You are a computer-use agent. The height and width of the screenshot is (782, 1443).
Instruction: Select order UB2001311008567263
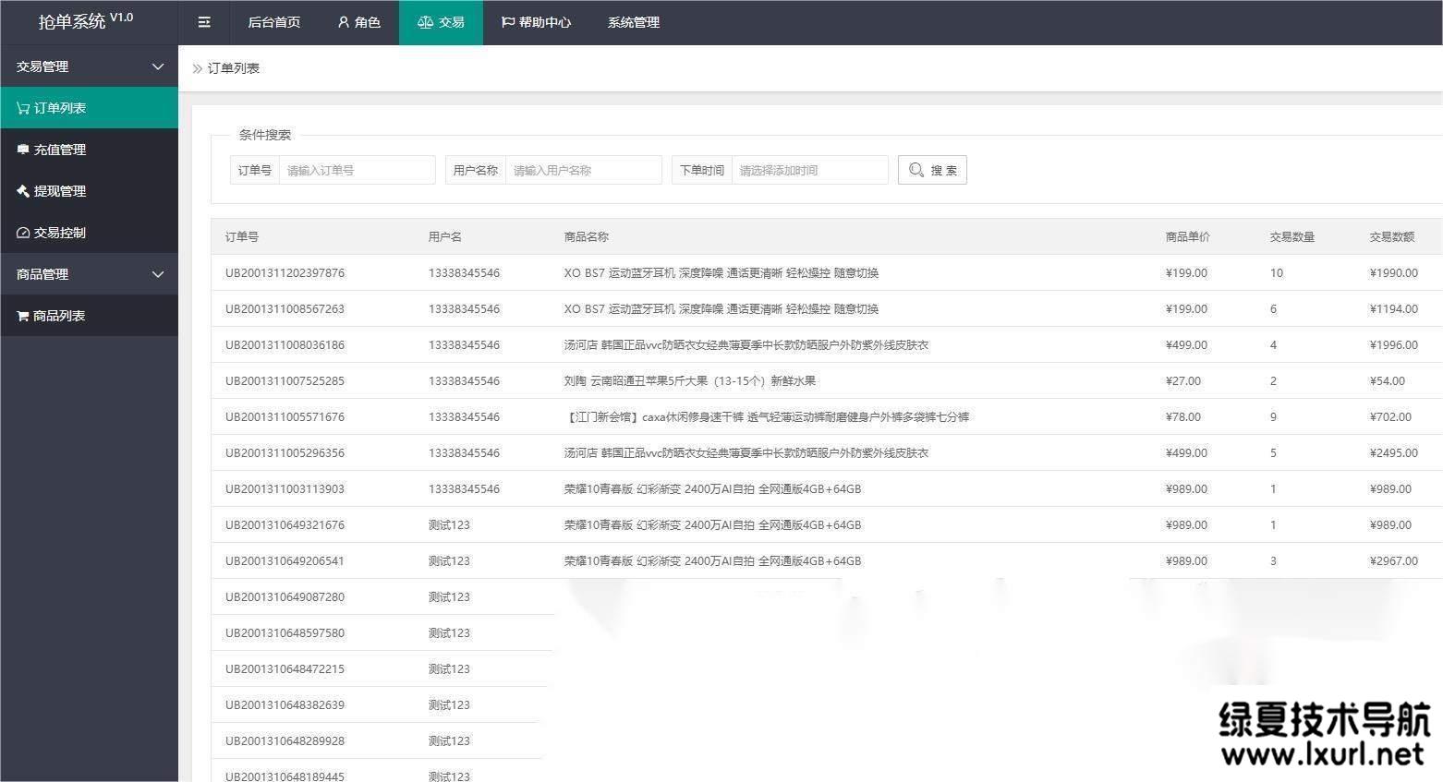pos(285,309)
